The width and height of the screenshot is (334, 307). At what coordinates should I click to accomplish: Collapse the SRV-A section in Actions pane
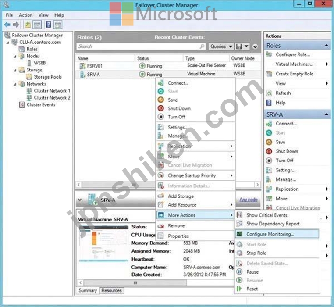pyautogui.click(x=327, y=114)
